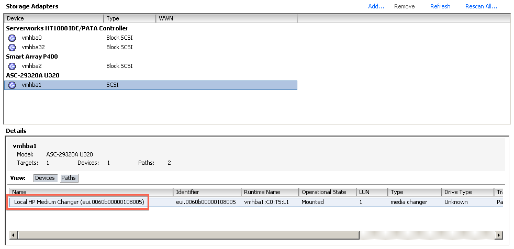Click the Drive Type column header
514x249 pixels.
click(x=468, y=193)
